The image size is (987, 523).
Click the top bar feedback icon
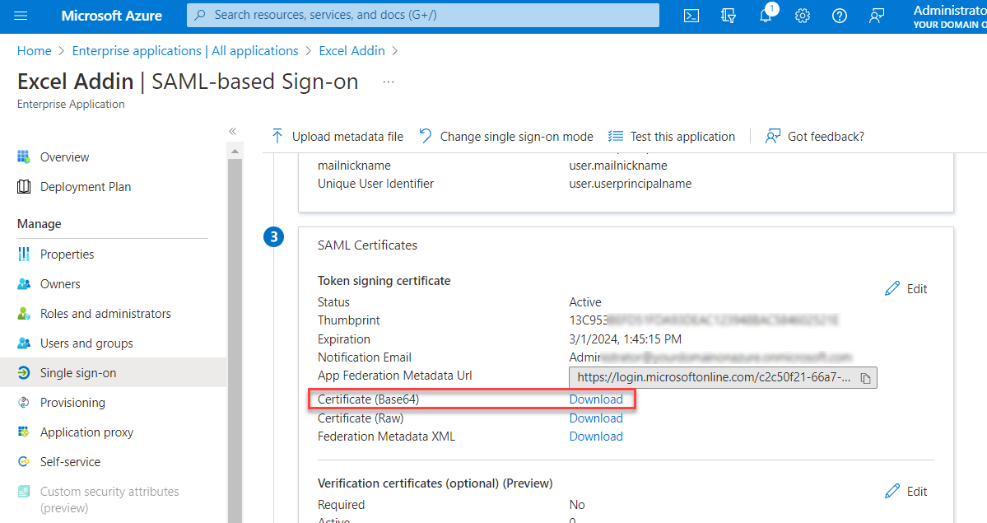click(x=877, y=16)
